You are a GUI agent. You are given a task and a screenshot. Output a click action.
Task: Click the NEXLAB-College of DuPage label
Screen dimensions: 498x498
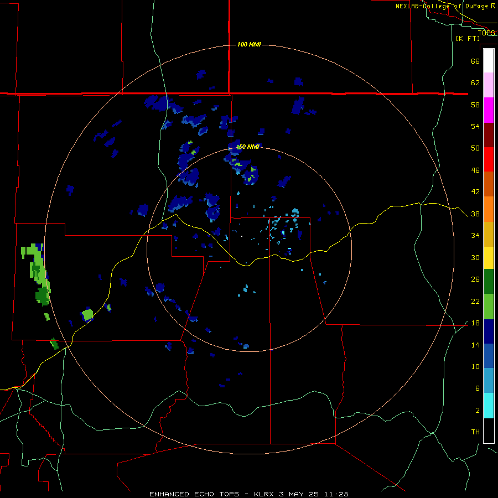[445, 6]
